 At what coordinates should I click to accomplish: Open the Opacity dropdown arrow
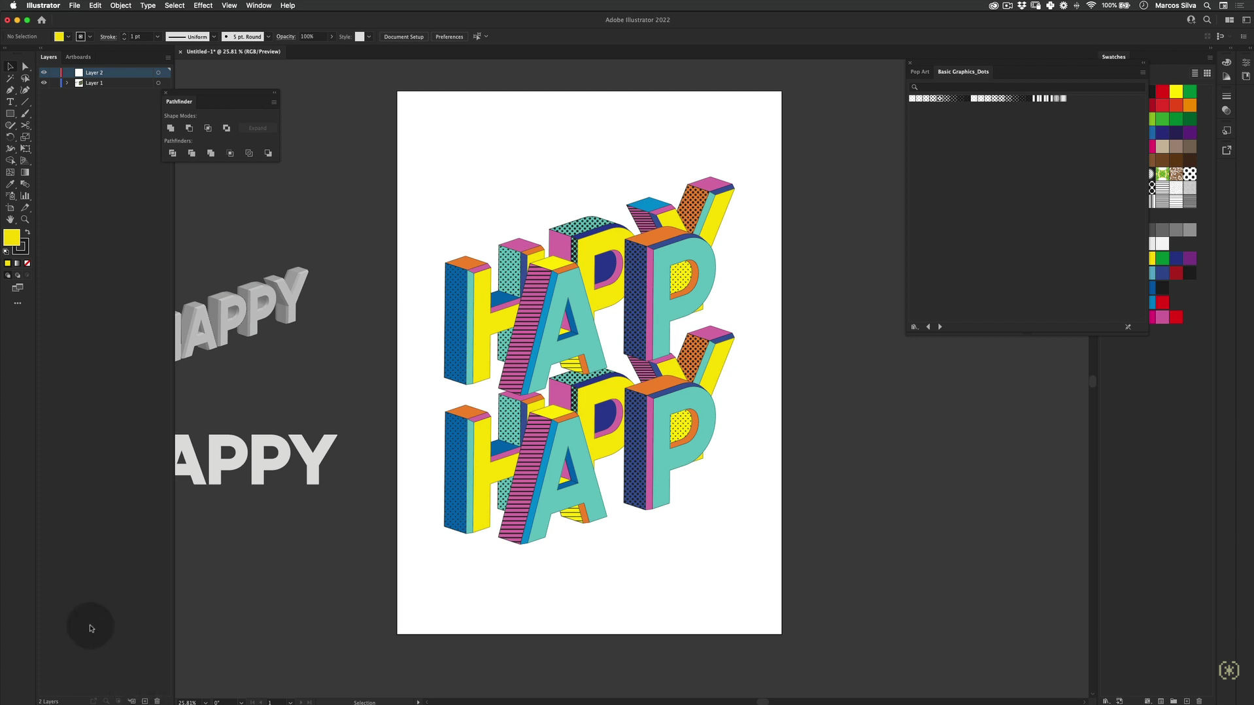click(x=331, y=37)
